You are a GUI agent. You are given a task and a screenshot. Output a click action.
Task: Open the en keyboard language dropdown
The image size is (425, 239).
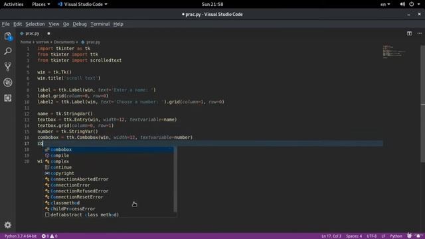click(385, 4)
